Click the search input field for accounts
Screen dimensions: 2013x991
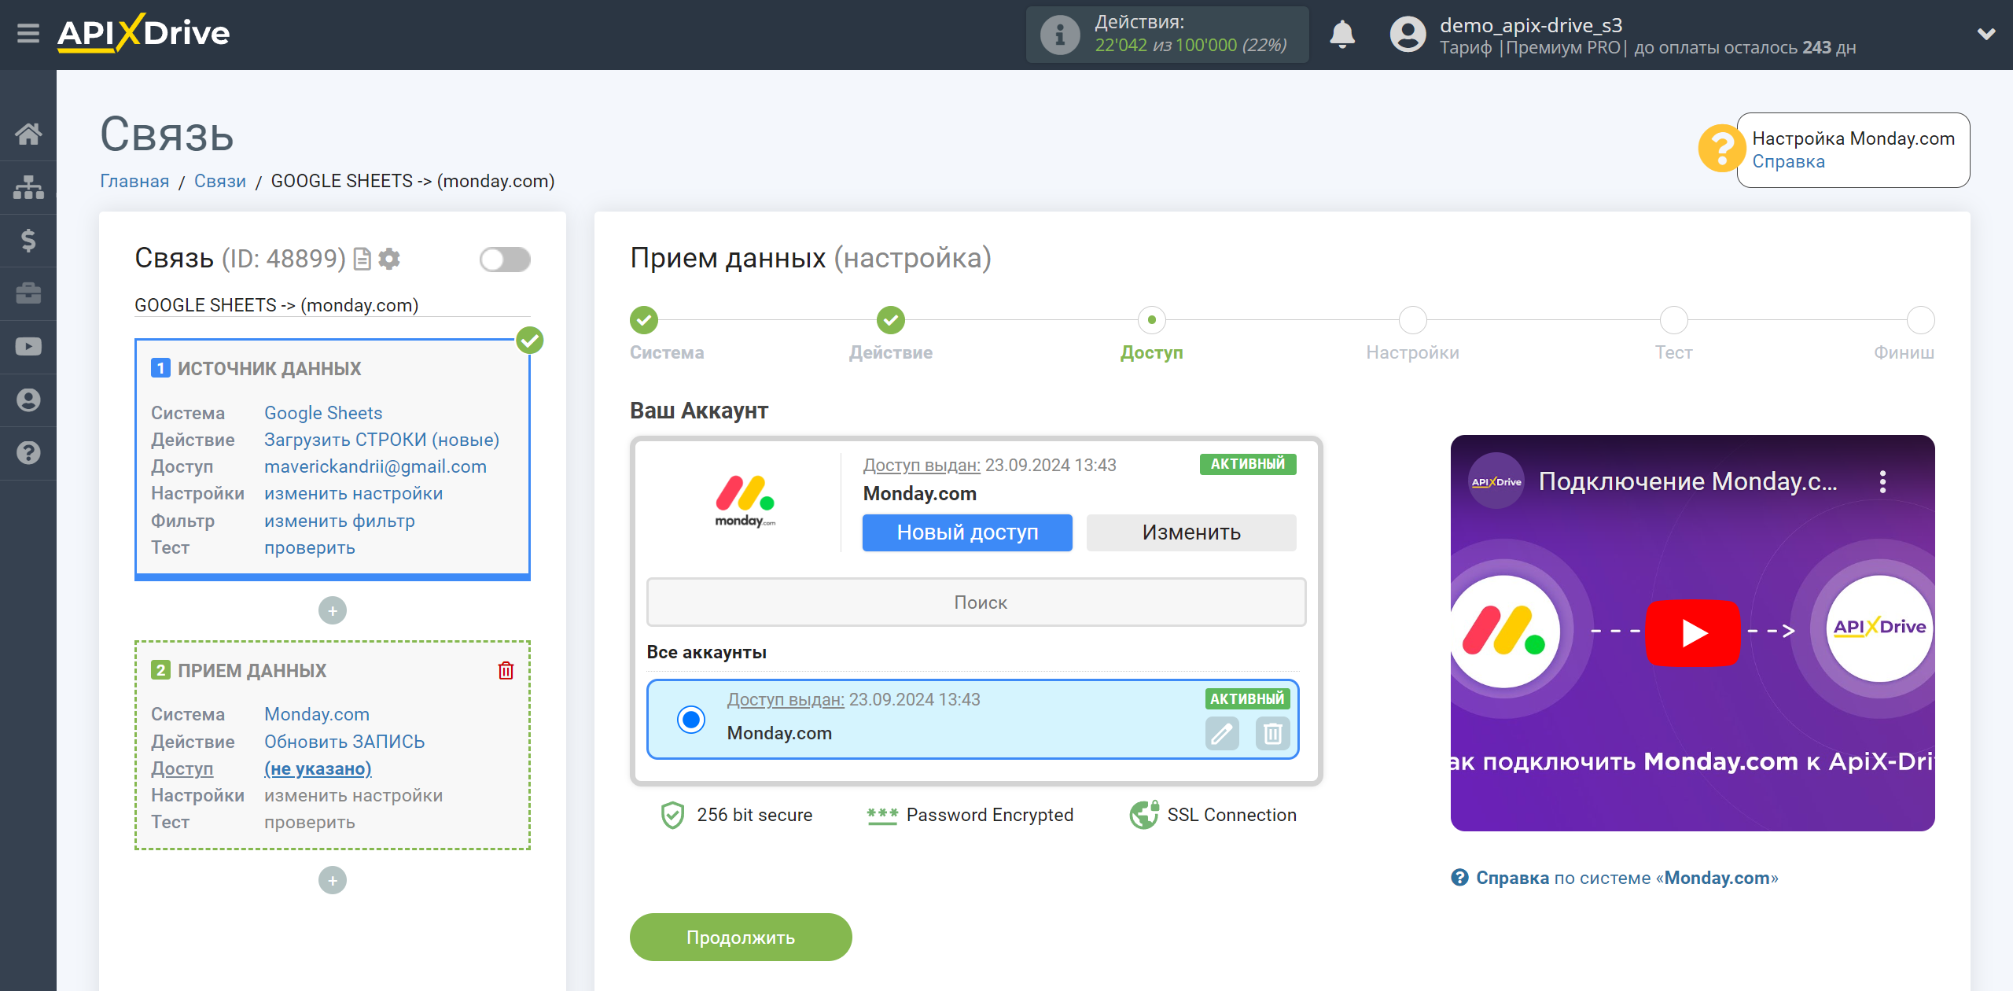click(978, 602)
